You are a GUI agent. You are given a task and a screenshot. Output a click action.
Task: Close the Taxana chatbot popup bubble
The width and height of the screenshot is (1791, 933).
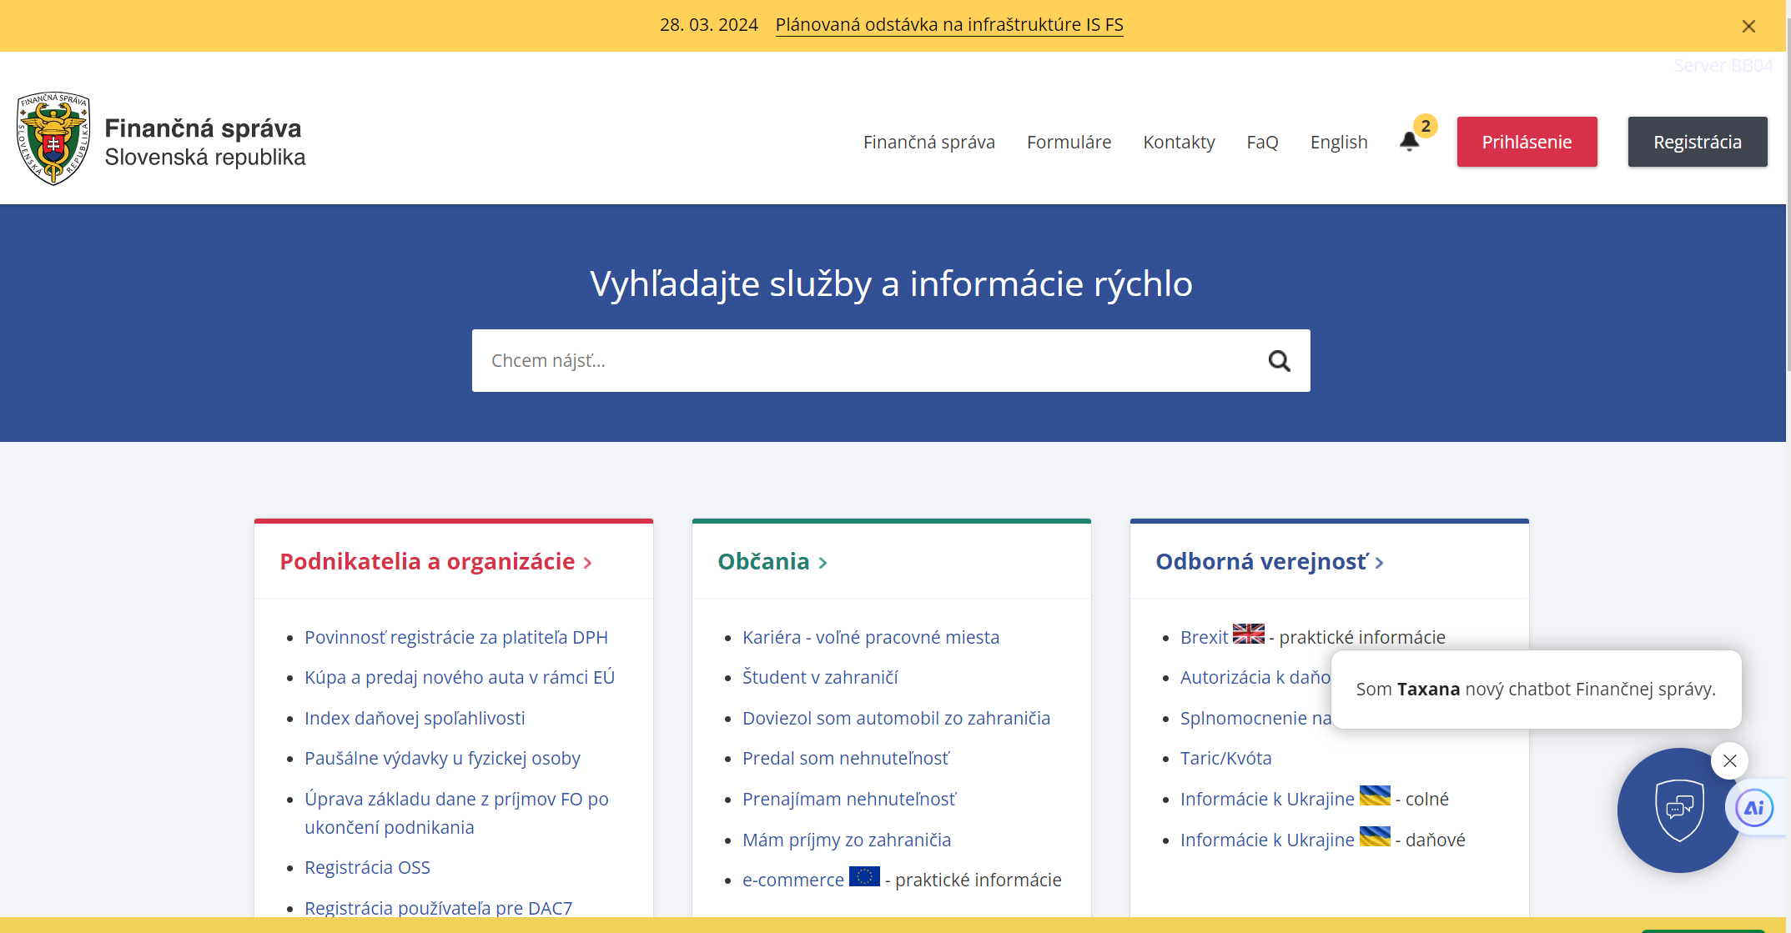1729,761
